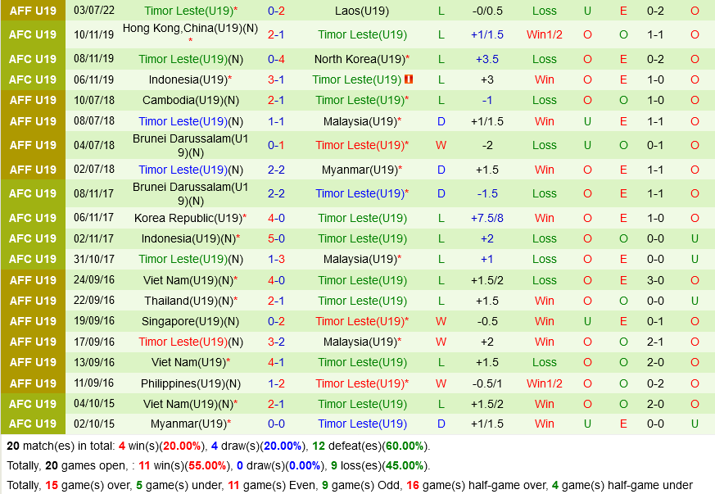The width and height of the screenshot is (715, 494).
Task: Open Myanmar(U19) on the 02/10/15 row
Action: [x=188, y=424]
